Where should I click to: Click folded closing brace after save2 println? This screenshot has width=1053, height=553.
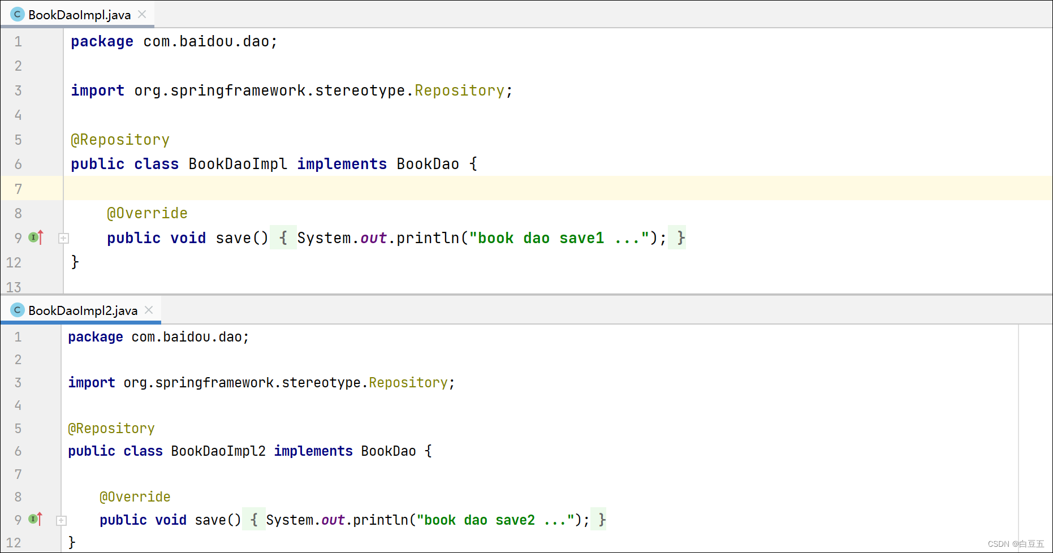(x=602, y=520)
